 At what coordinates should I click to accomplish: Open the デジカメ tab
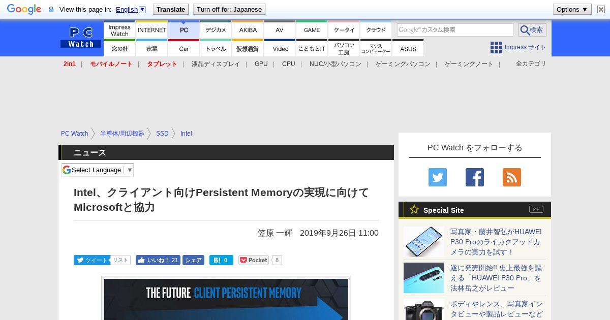pyautogui.click(x=216, y=29)
